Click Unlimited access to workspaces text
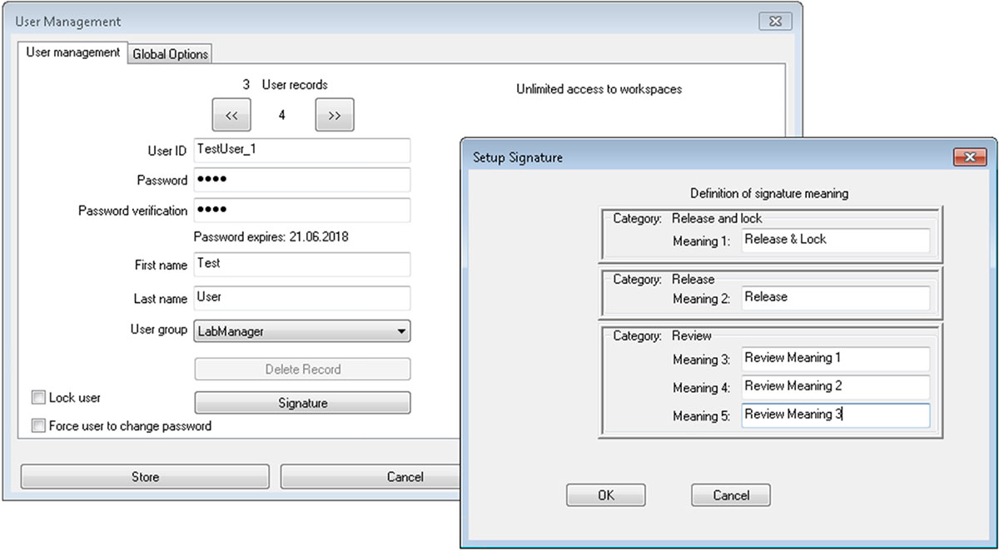This screenshot has width=999, height=551. [599, 89]
